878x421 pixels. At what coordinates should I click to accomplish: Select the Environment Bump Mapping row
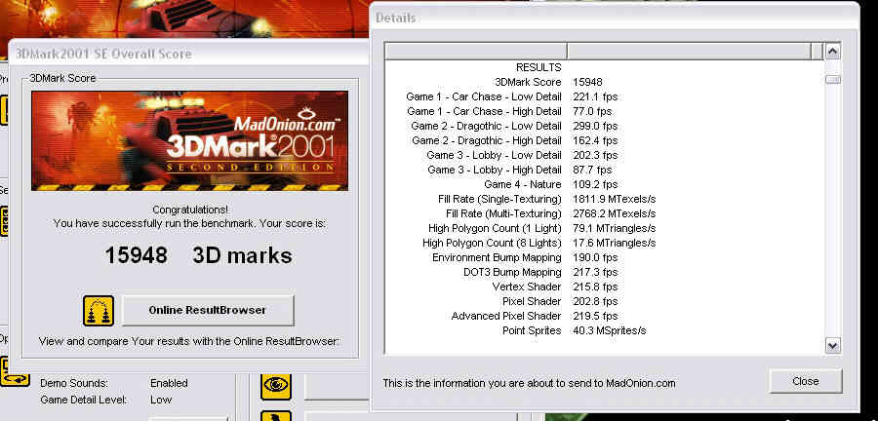pyautogui.click(x=604, y=257)
